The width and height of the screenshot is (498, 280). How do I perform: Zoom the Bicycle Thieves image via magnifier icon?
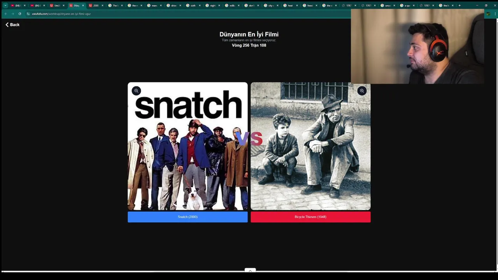[x=362, y=91]
